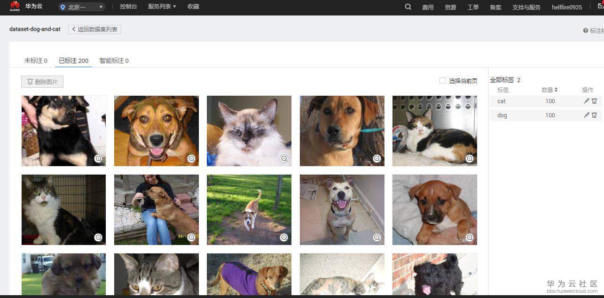The height and width of the screenshot is (298, 604).
Task: Check the 选择当前页 checkbox
Action: coord(442,80)
